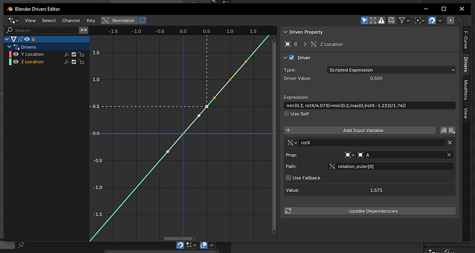Select the Y Location channel
Image resolution: width=475 pixels, height=253 pixels.
point(32,54)
